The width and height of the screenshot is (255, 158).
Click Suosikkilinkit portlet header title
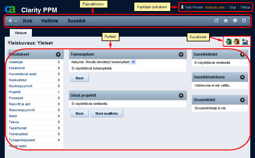205,54
